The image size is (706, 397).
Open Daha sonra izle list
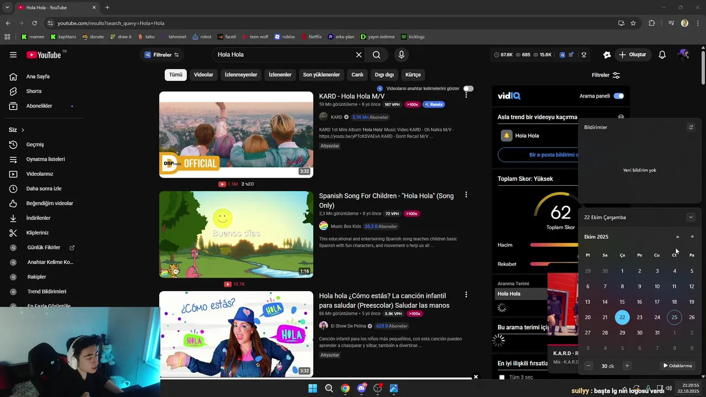[x=44, y=189]
